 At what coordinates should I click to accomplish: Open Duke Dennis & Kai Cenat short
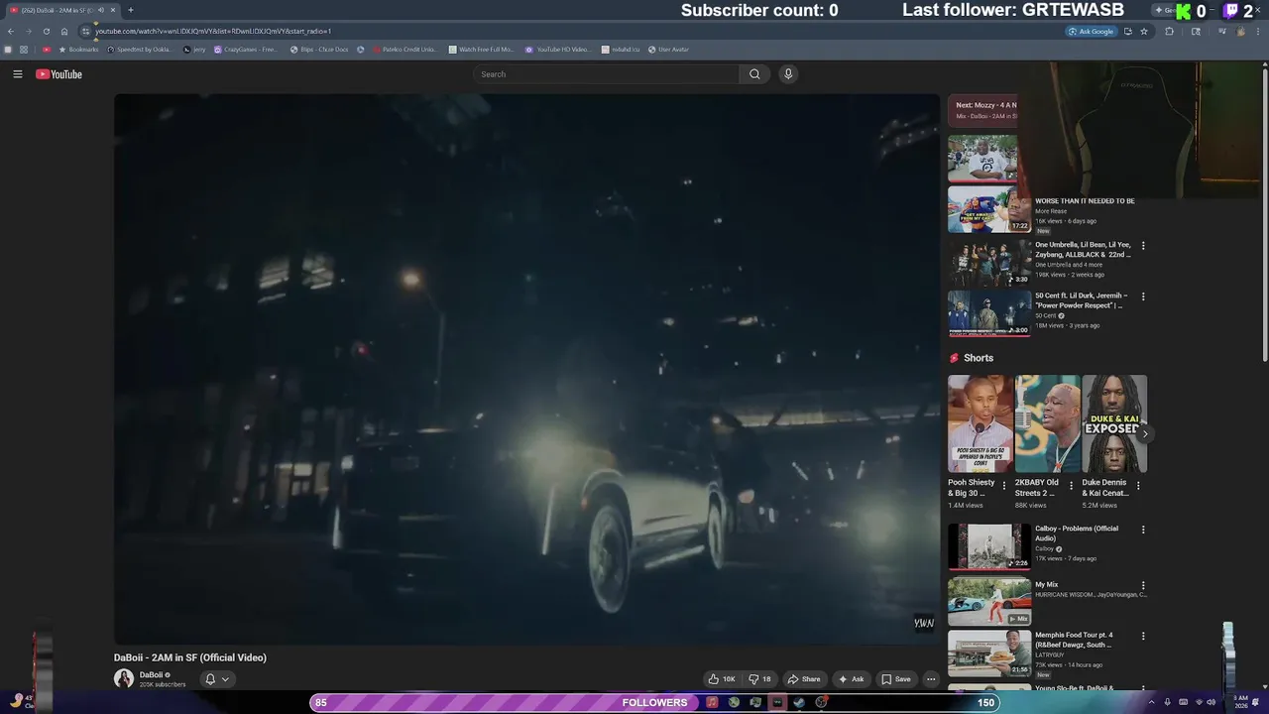(1114, 423)
